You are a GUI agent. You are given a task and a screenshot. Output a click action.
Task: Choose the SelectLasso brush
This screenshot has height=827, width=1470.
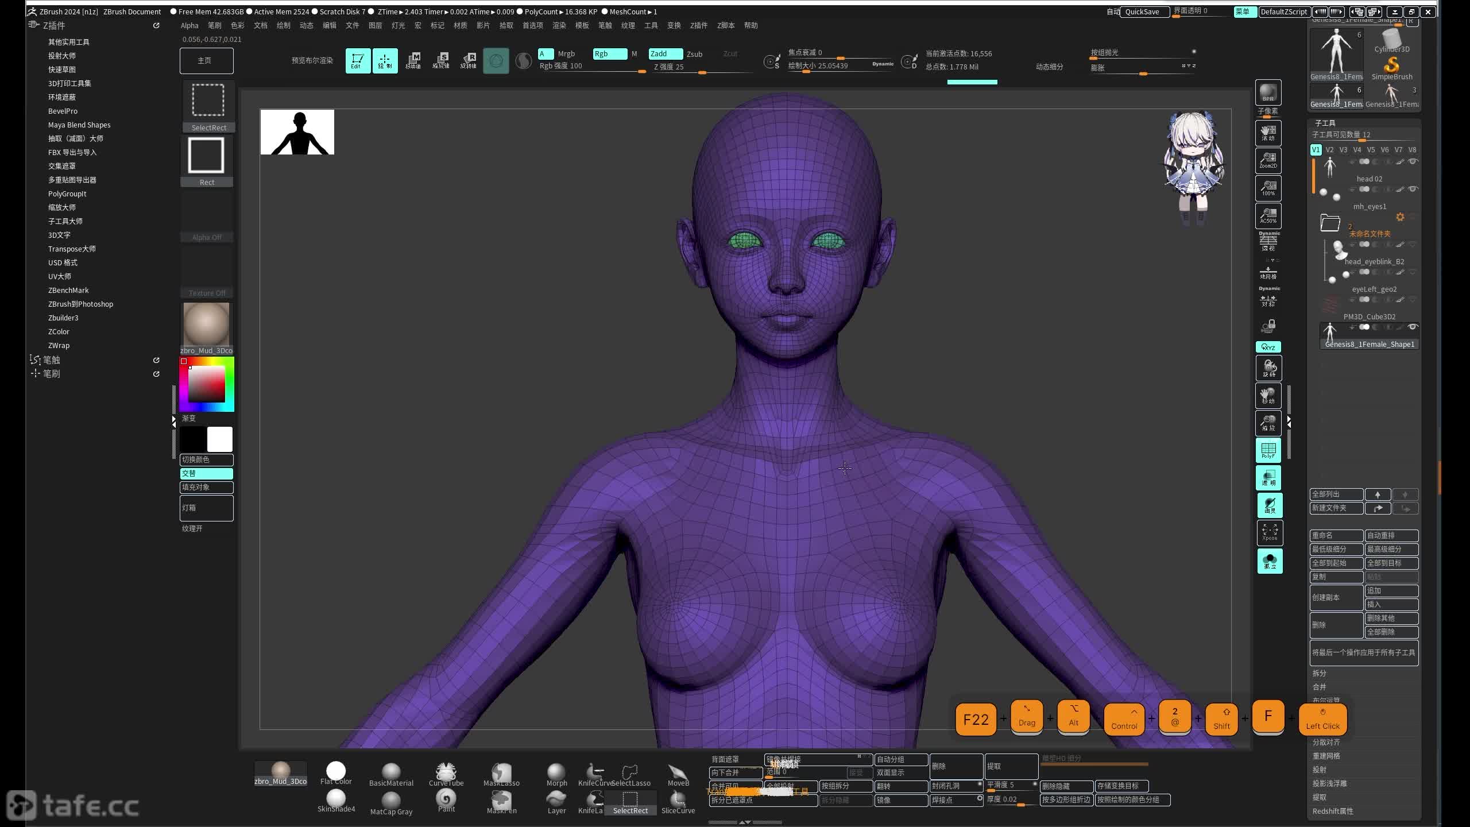pos(630,774)
